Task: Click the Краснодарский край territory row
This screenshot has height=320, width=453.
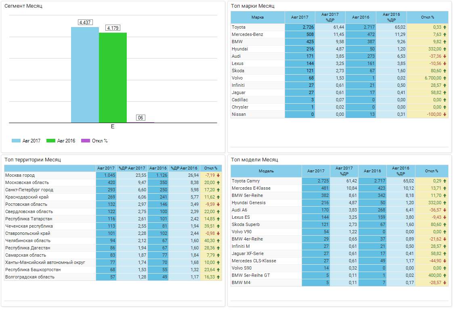Action: coord(113,197)
